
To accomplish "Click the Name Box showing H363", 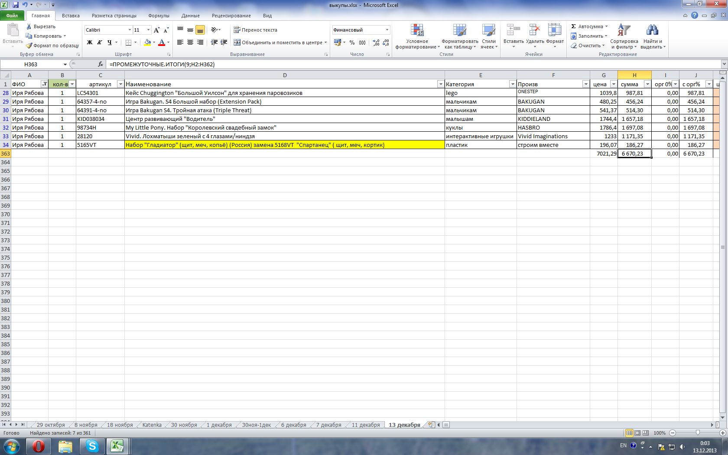I will (x=31, y=64).
